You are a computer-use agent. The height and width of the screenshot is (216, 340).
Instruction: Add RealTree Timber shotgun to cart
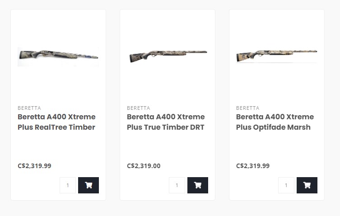pos(88,185)
